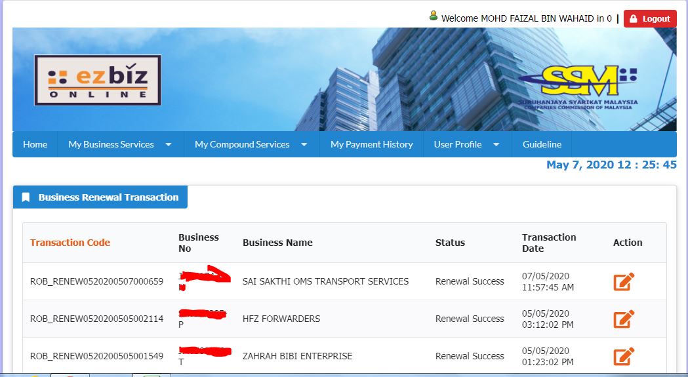Click the user avatar icon beside Welcome

[433, 16]
